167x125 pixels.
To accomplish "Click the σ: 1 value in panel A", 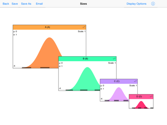I will click(x=15, y=35).
